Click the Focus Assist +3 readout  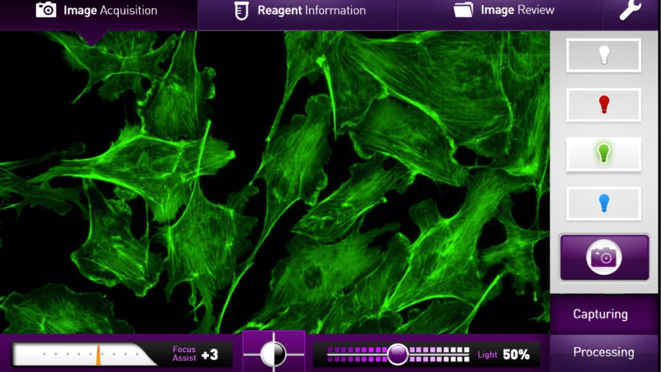point(210,354)
